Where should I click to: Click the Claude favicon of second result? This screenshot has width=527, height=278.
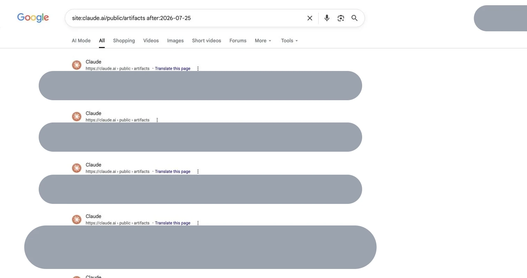[77, 117]
